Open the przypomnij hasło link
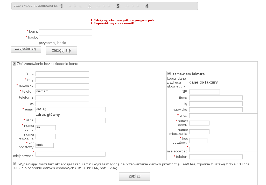The image size is (266, 185). 52,43
